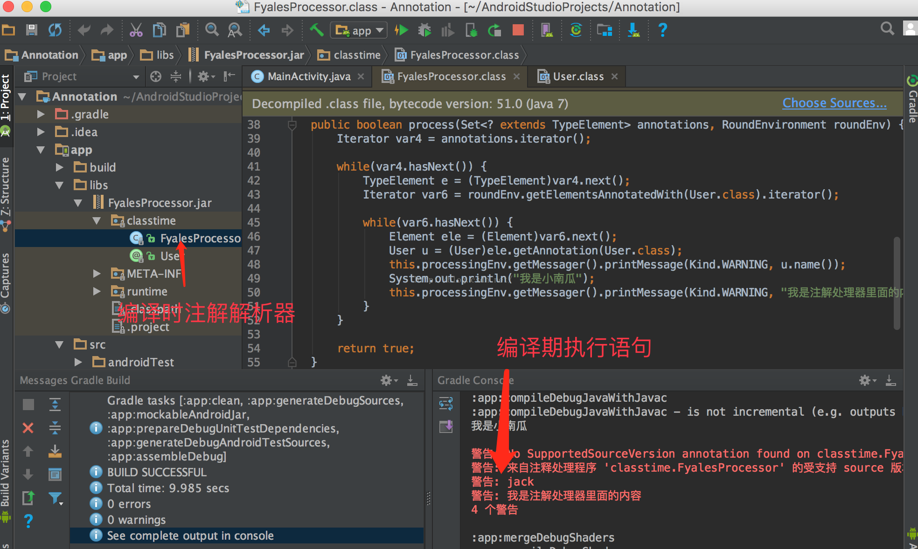Toggle soft-wrap in Gradle Console

(446, 404)
